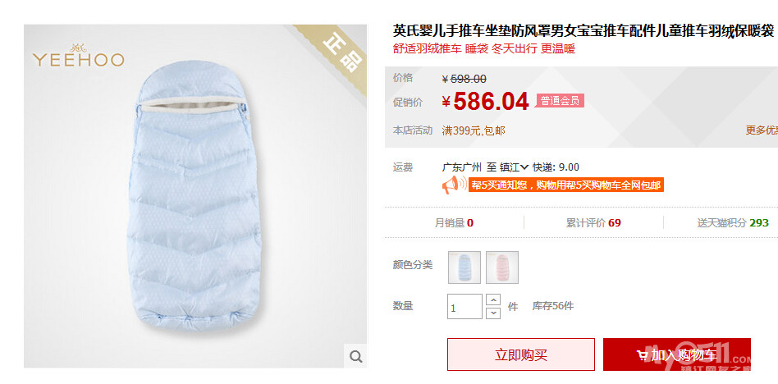Click the 普通会员 member badge
The image size is (778, 384).
[560, 101]
